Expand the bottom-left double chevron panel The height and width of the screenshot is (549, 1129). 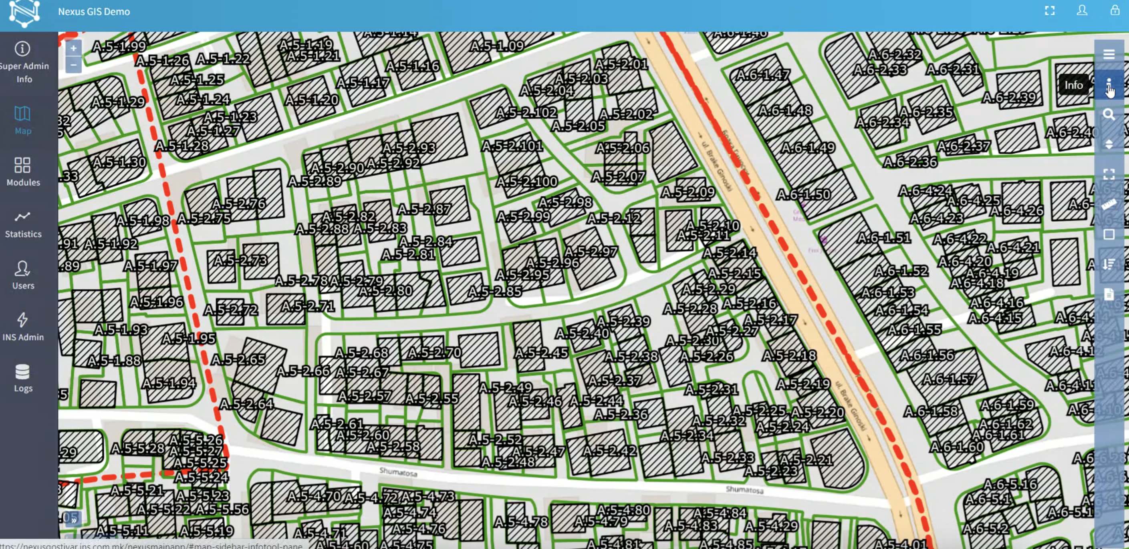click(x=74, y=520)
